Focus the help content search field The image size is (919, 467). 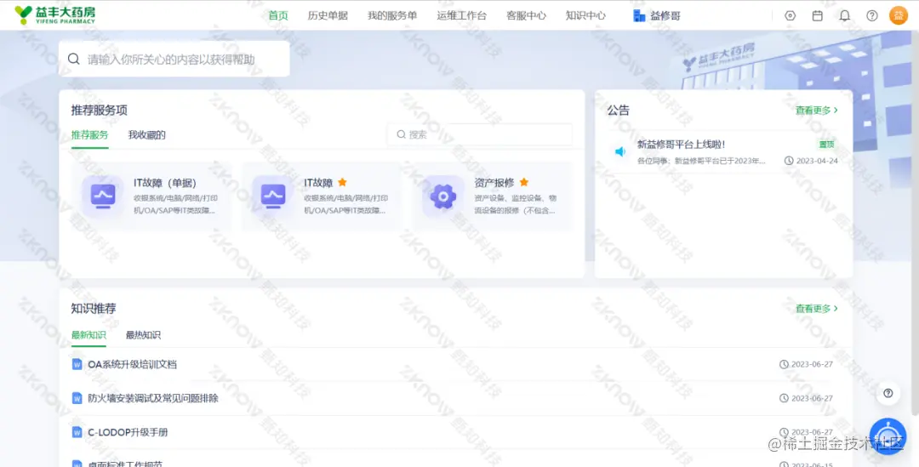click(x=174, y=59)
